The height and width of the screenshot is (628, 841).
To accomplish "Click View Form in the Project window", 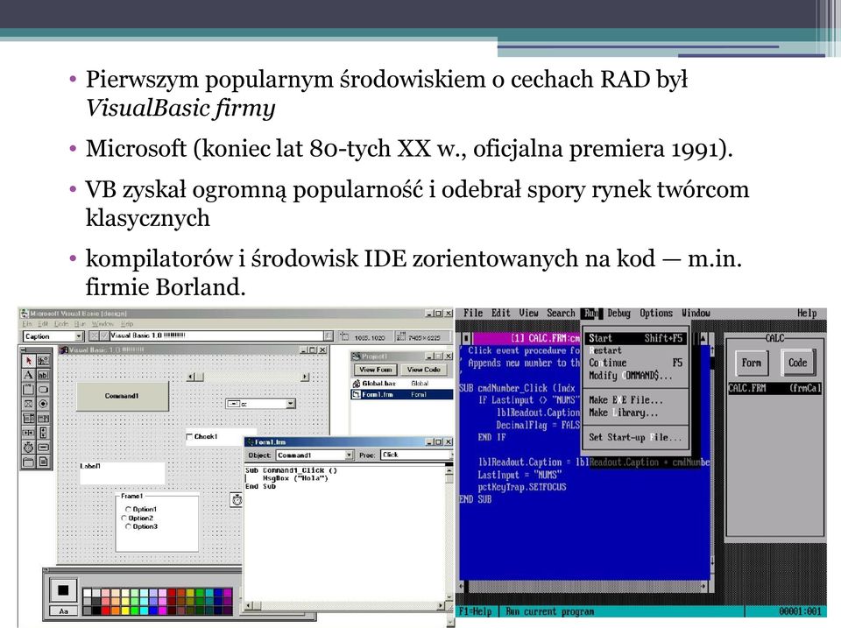I will click(x=376, y=370).
